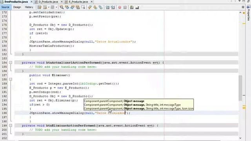
Task: Collapse the btnActualizar1ActionPerformed method fold
Action: (x=11, y=63)
